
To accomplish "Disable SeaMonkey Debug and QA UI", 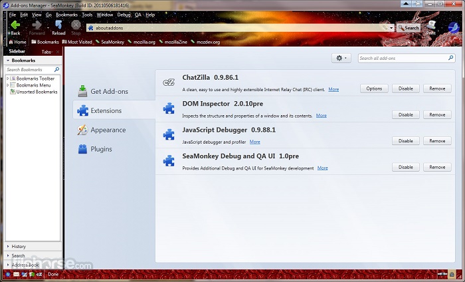I will coord(406,168).
